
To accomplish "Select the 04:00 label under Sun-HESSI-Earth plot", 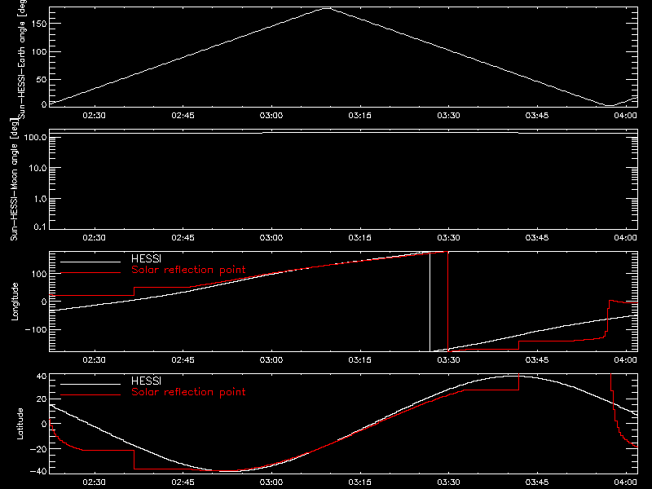I will [625, 115].
